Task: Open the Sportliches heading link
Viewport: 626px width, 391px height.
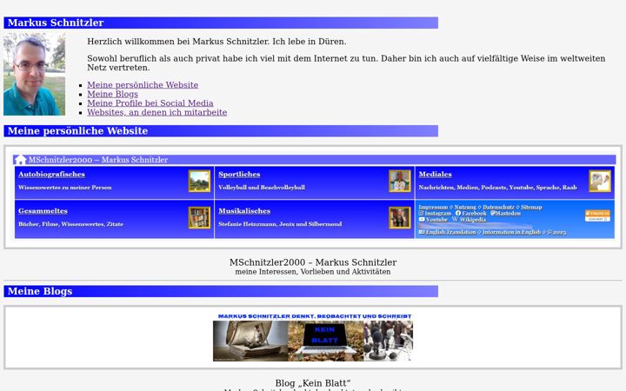Action: pyautogui.click(x=239, y=175)
